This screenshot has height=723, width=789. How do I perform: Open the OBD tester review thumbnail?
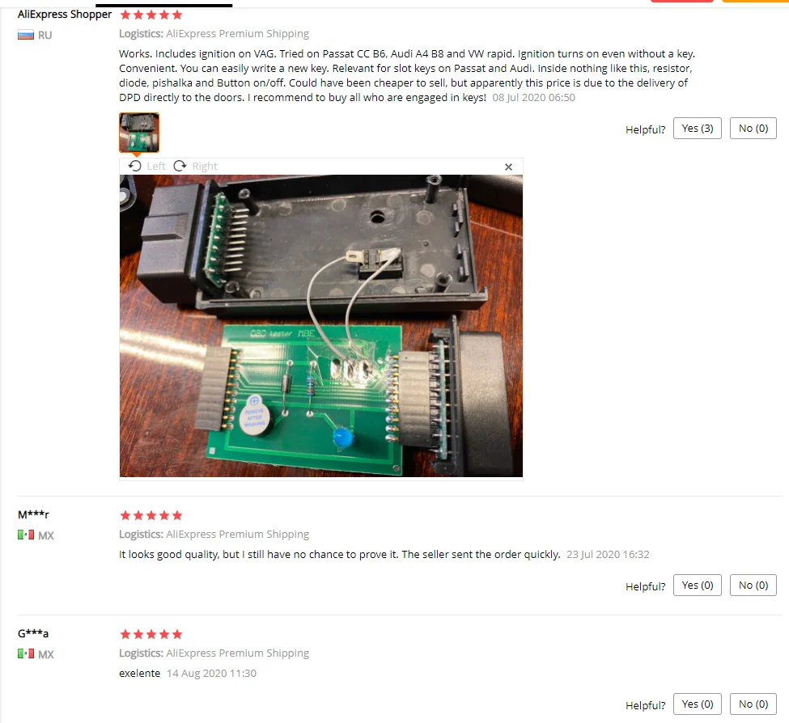(x=139, y=133)
